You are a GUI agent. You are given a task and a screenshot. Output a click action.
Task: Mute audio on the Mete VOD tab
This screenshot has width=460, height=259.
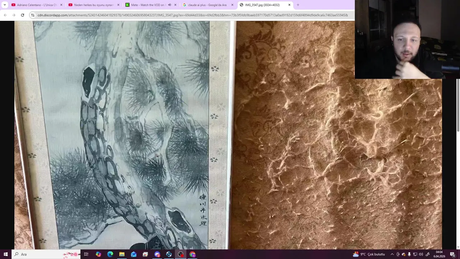pos(170,5)
